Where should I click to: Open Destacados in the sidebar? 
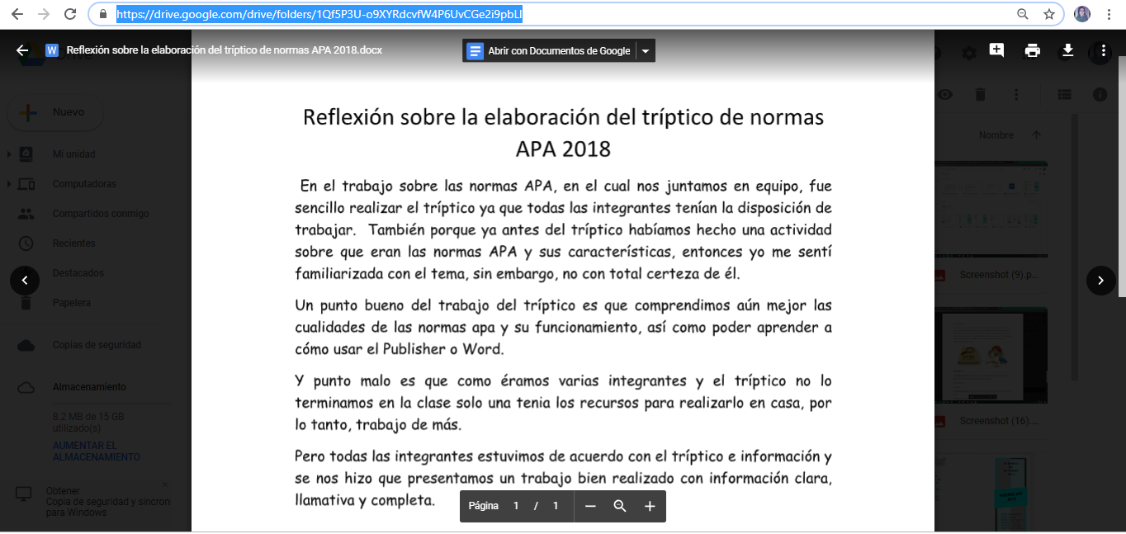point(78,273)
